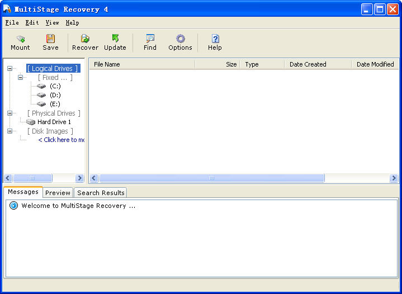Collapse the Physical Drives tree node

10,113
